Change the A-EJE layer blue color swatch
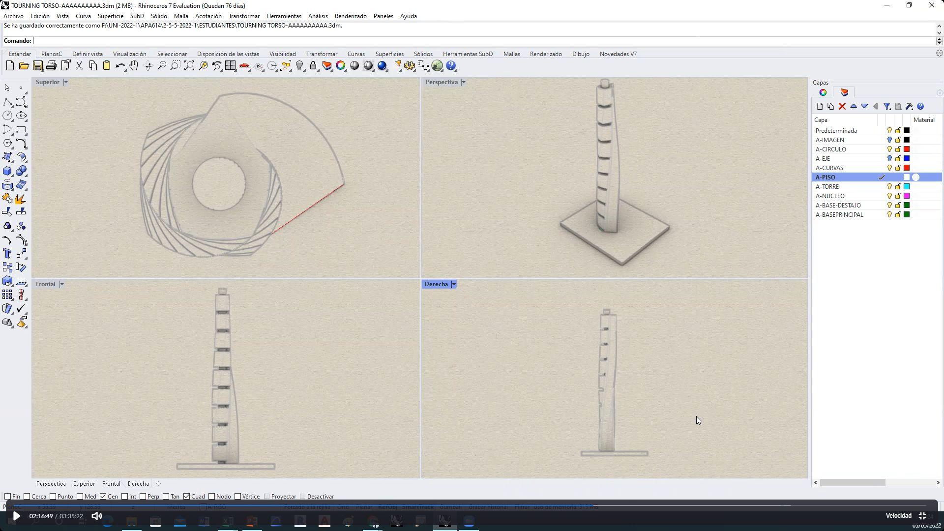 click(907, 159)
